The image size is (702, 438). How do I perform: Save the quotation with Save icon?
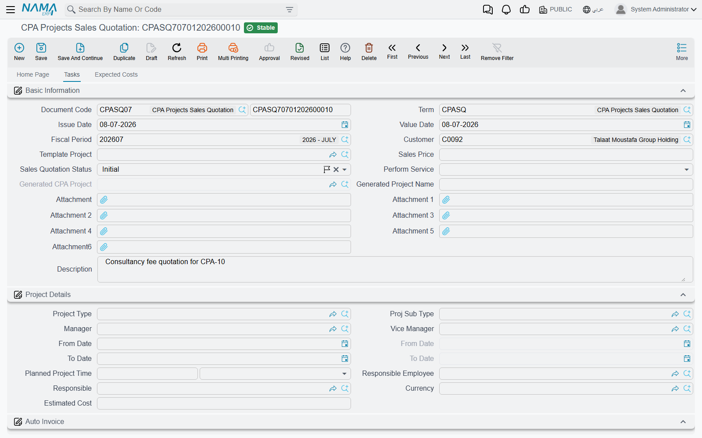click(x=41, y=51)
